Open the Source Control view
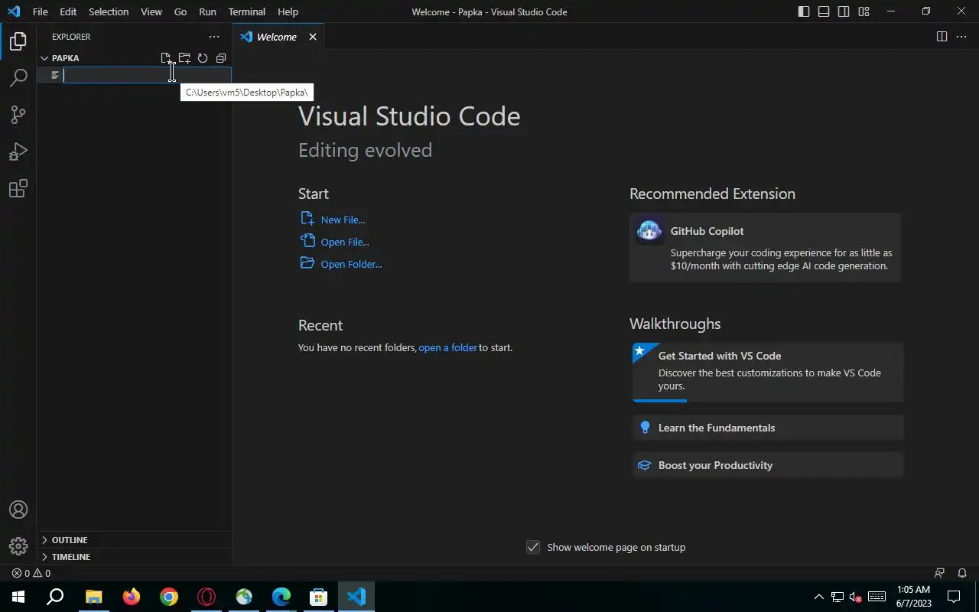979x612 pixels. [x=18, y=115]
